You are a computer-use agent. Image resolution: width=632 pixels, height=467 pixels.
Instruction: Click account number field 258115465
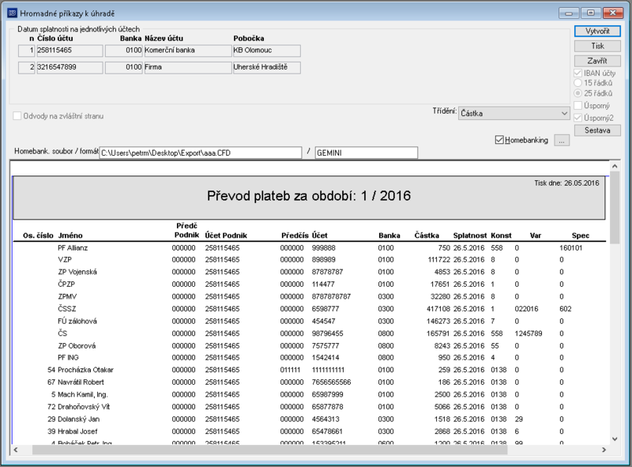(x=70, y=51)
